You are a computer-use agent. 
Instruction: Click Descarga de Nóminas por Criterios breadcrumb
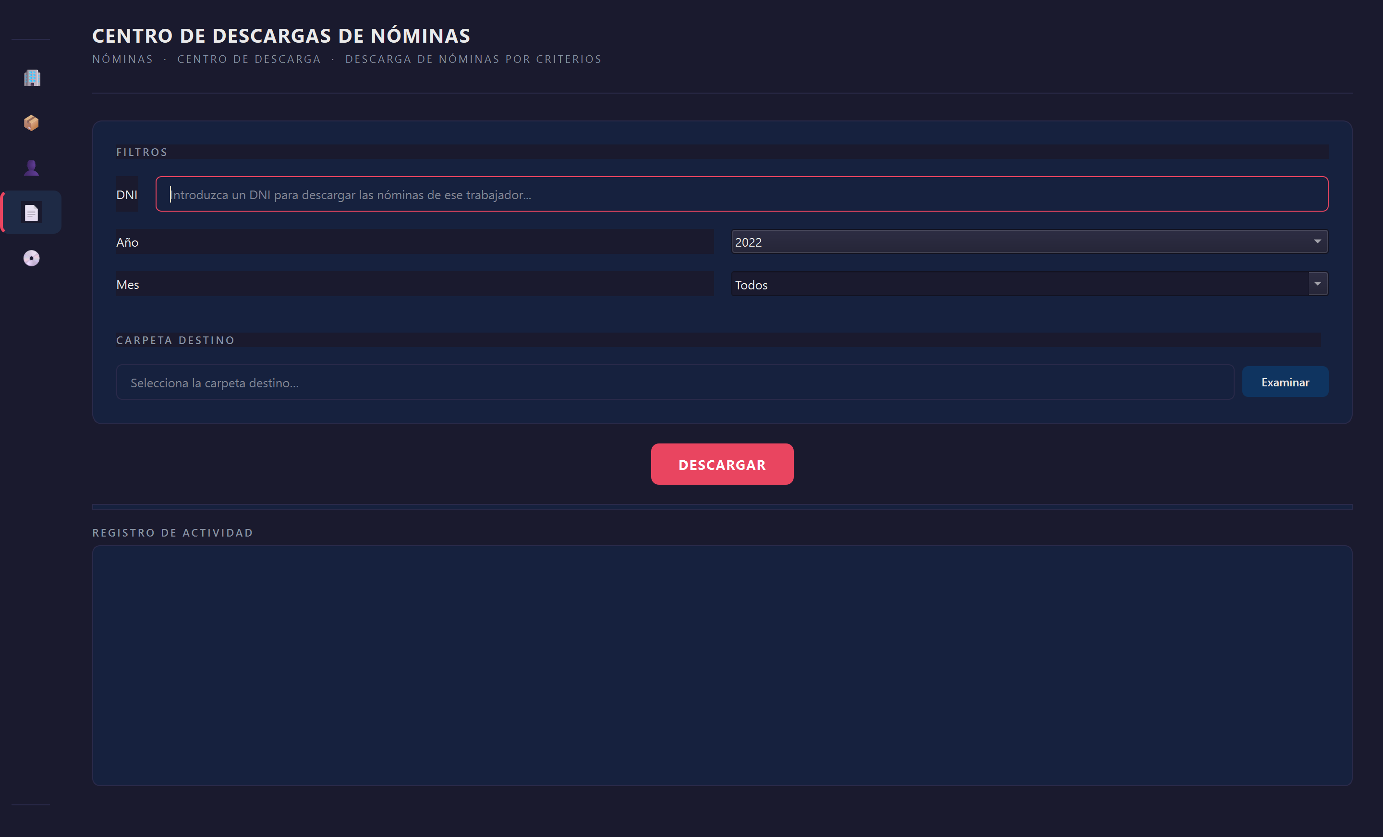coord(473,59)
